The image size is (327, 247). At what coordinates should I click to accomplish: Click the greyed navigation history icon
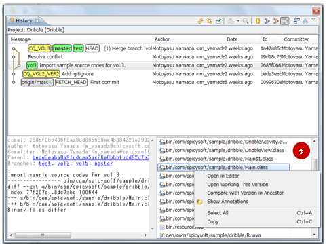231,21
